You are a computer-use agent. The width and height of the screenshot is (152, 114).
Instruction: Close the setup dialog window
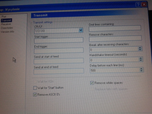[x=144, y=5]
